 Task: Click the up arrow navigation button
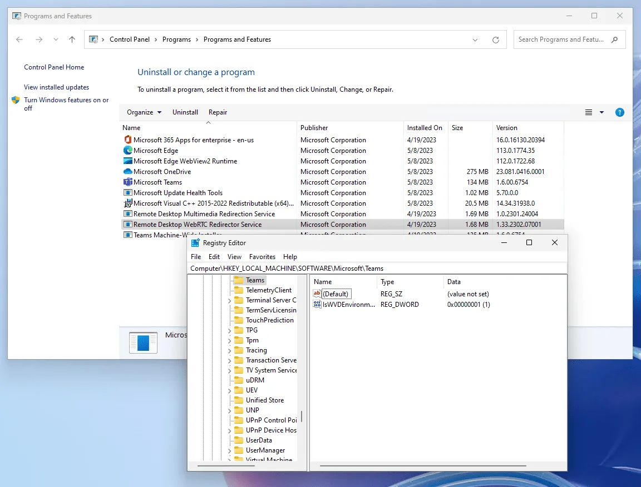tap(72, 39)
